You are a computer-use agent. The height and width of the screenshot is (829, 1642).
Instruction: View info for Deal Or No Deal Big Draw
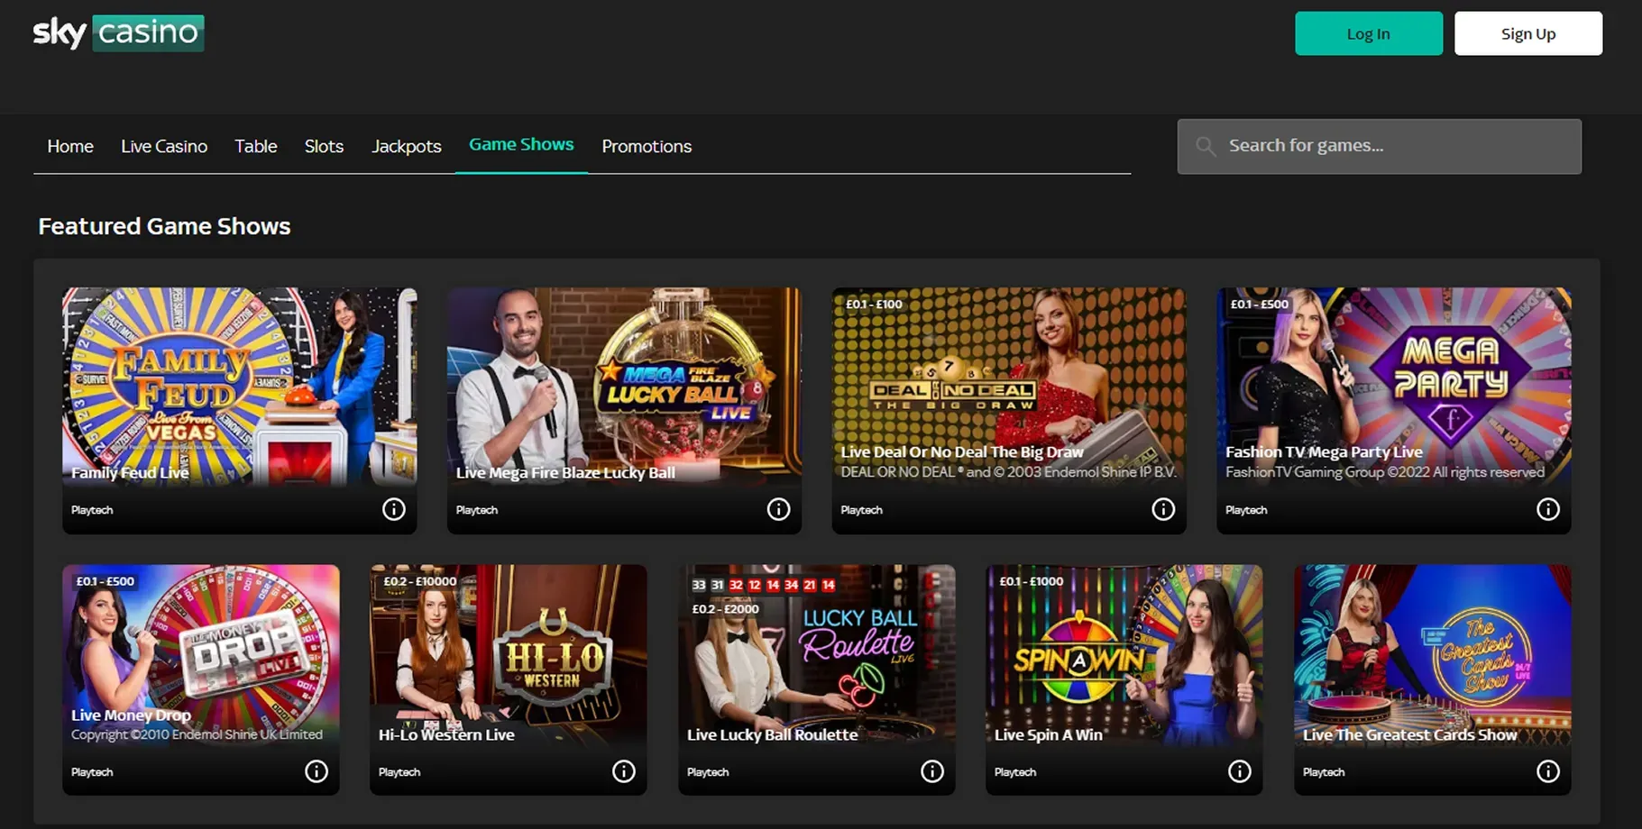(x=1163, y=509)
